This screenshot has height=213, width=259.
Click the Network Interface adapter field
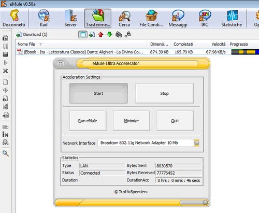[146, 143]
